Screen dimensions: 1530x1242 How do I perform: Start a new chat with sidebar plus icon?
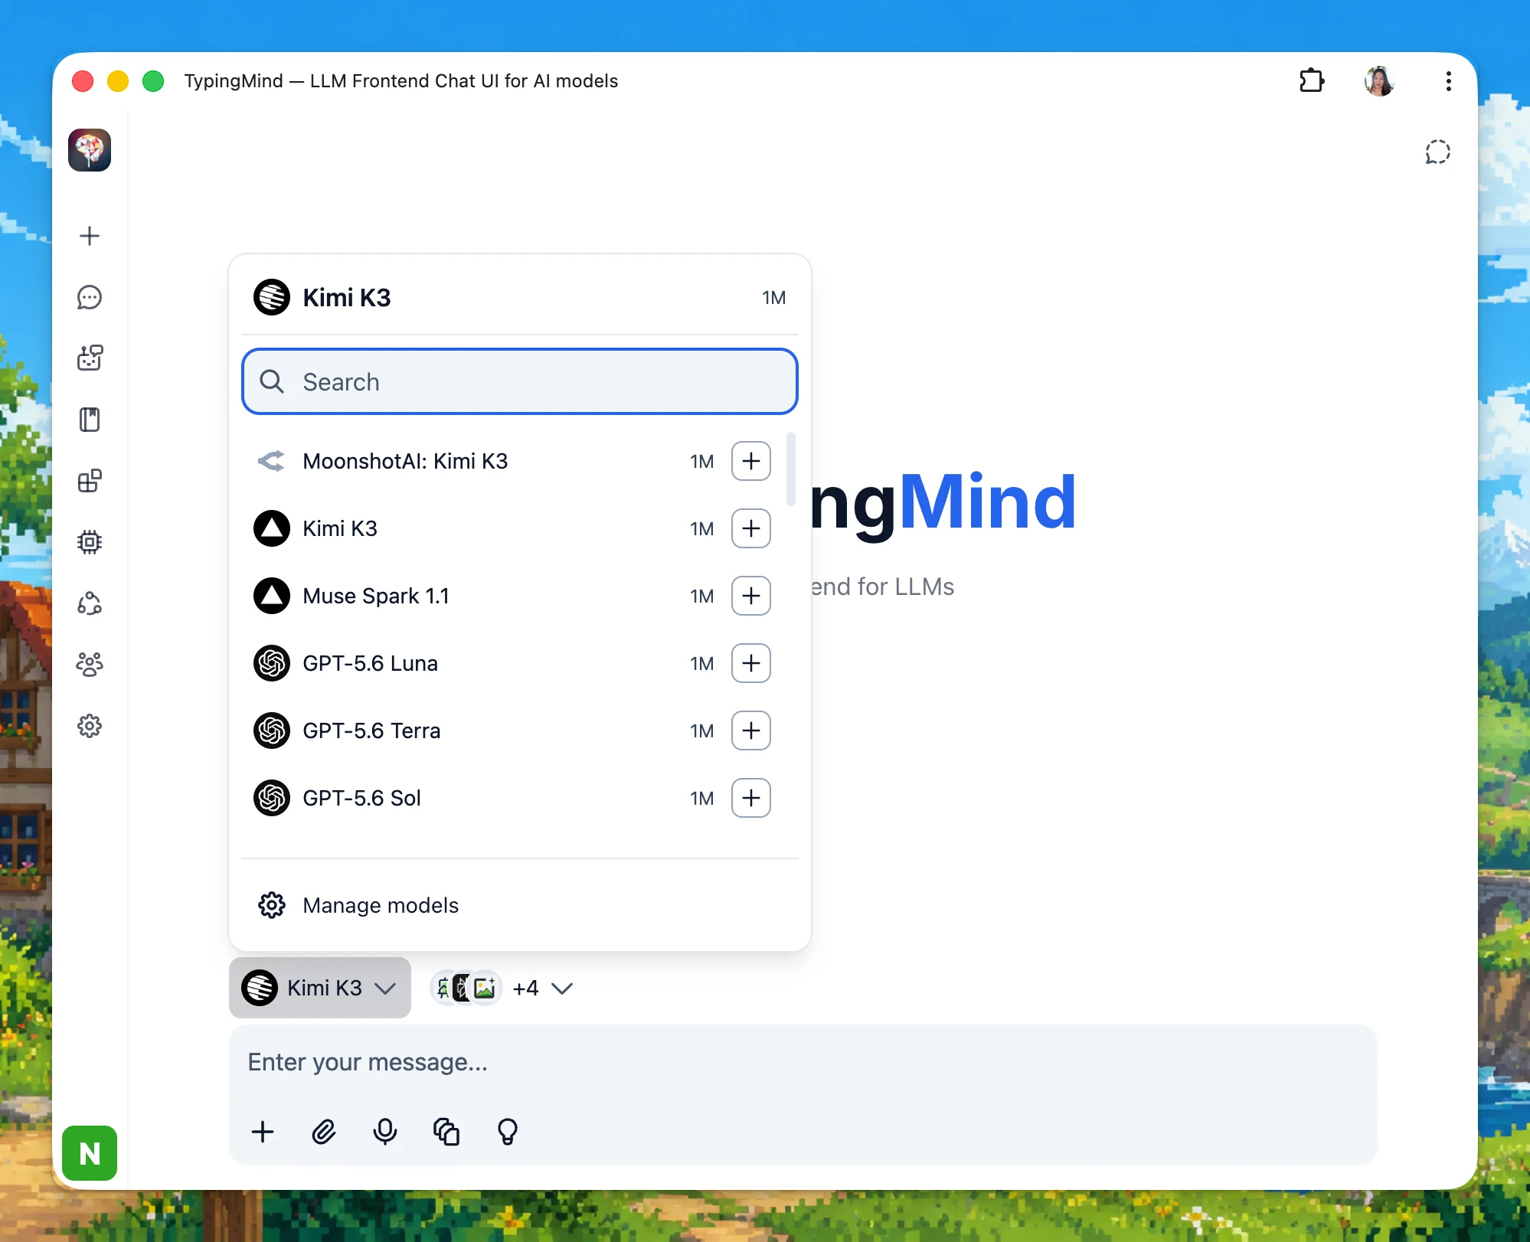click(90, 236)
